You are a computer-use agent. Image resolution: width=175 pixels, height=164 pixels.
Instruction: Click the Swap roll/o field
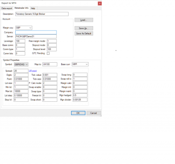point(80,79)
